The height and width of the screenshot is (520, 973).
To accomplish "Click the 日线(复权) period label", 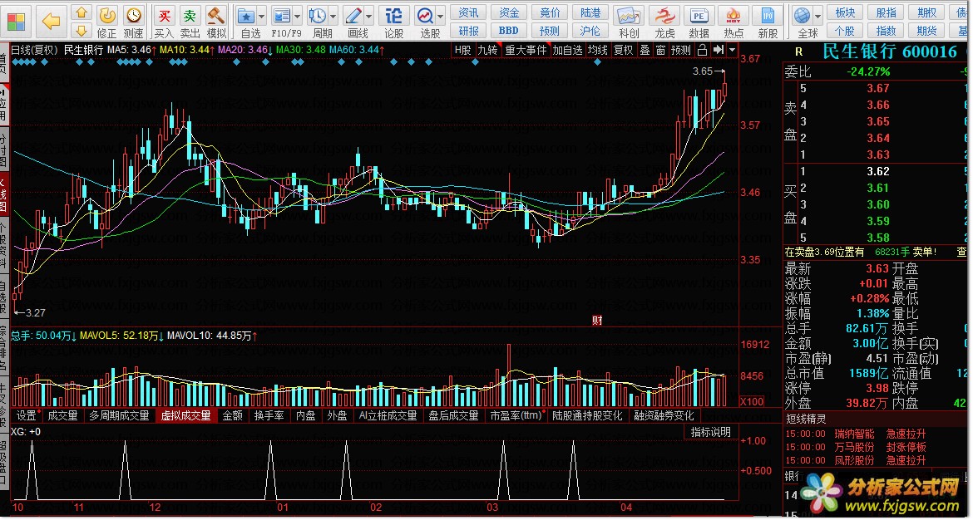I will click(x=34, y=50).
